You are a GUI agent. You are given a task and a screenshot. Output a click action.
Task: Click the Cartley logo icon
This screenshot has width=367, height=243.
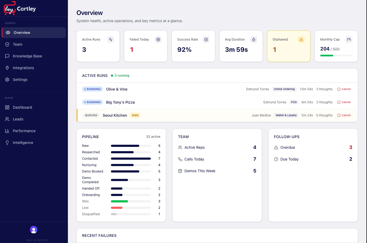pyautogui.click(x=10, y=8)
